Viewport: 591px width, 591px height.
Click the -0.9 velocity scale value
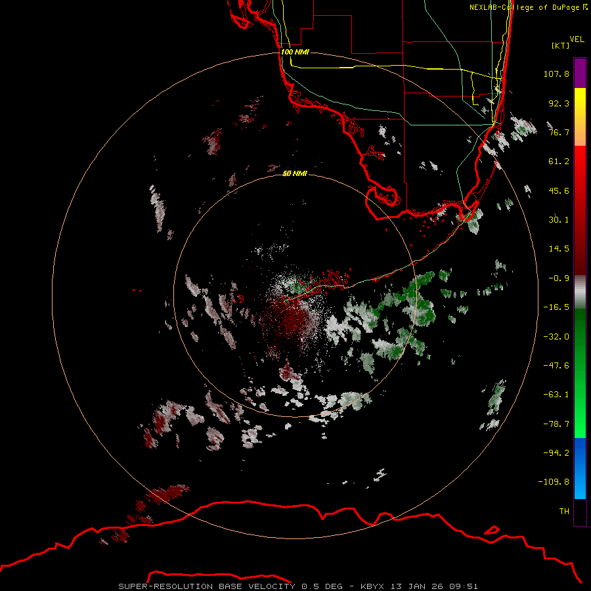[x=559, y=278]
